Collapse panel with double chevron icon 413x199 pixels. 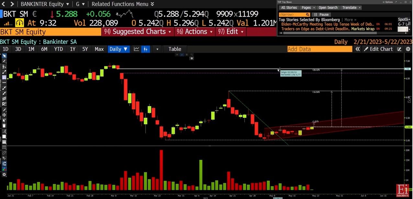[x=357, y=49]
